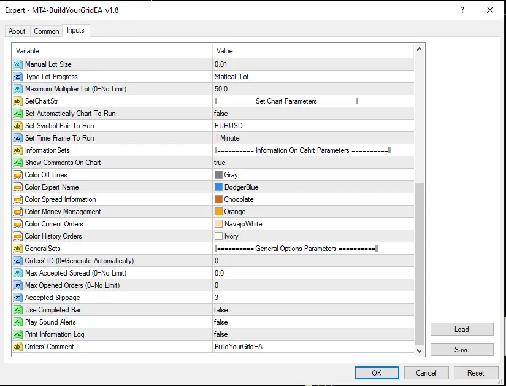Click the Orders' Comment string icon

[x=17, y=347]
